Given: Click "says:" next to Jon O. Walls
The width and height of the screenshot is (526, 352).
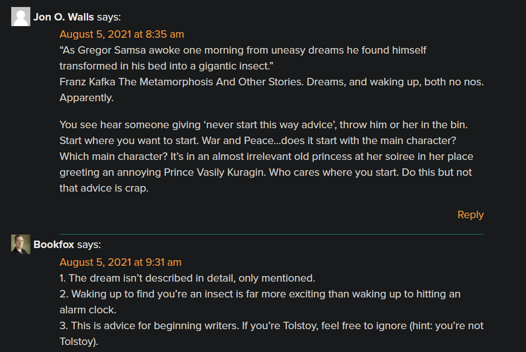Looking at the screenshot, I should pyautogui.click(x=109, y=17).
